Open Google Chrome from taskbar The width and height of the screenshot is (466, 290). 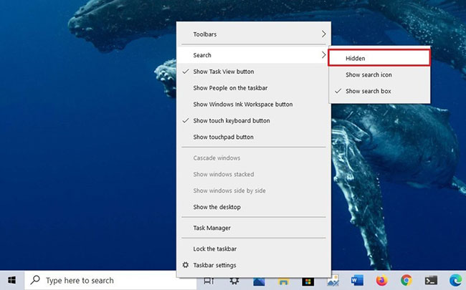(x=406, y=280)
